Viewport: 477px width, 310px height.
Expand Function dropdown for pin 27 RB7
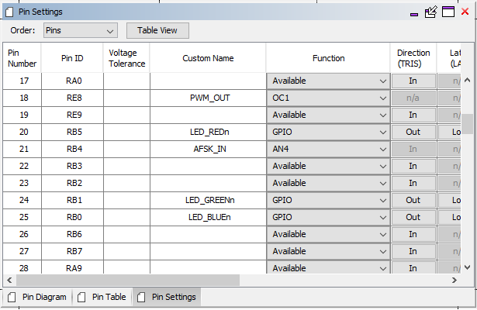click(x=328, y=251)
